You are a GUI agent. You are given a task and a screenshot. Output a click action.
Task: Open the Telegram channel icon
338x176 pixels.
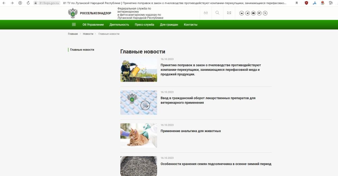(x=247, y=13)
